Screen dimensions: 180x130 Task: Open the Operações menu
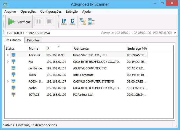[28, 12]
